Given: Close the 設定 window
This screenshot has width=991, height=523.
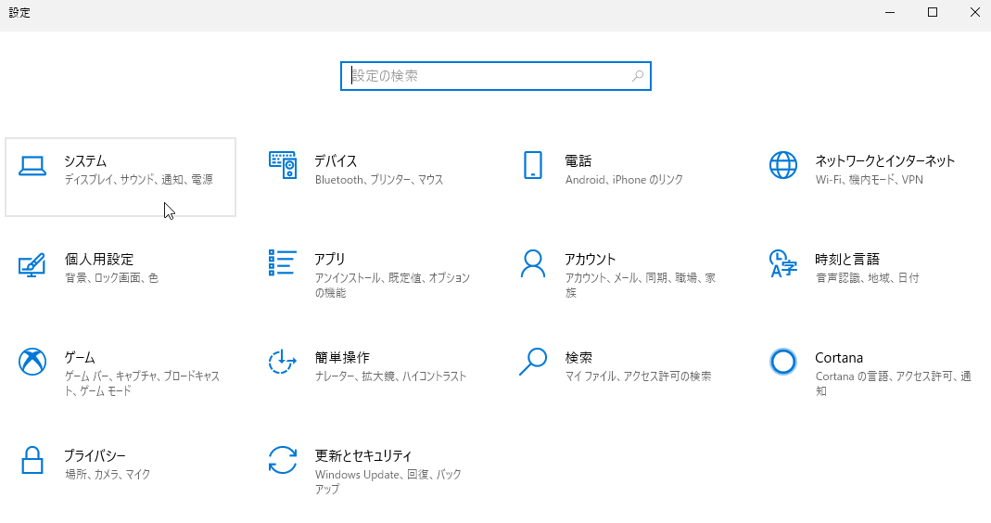Looking at the screenshot, I should [974, 13].
